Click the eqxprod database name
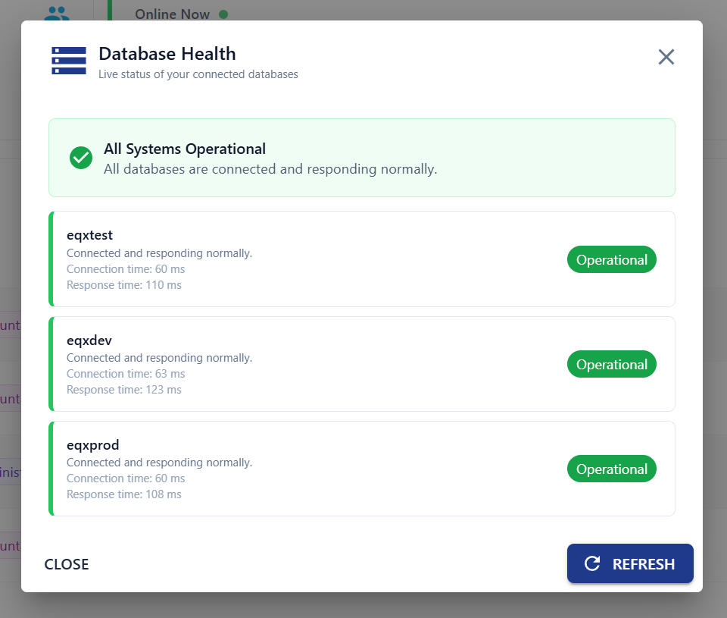Screen dimensions: 727x618 point(92,445)
